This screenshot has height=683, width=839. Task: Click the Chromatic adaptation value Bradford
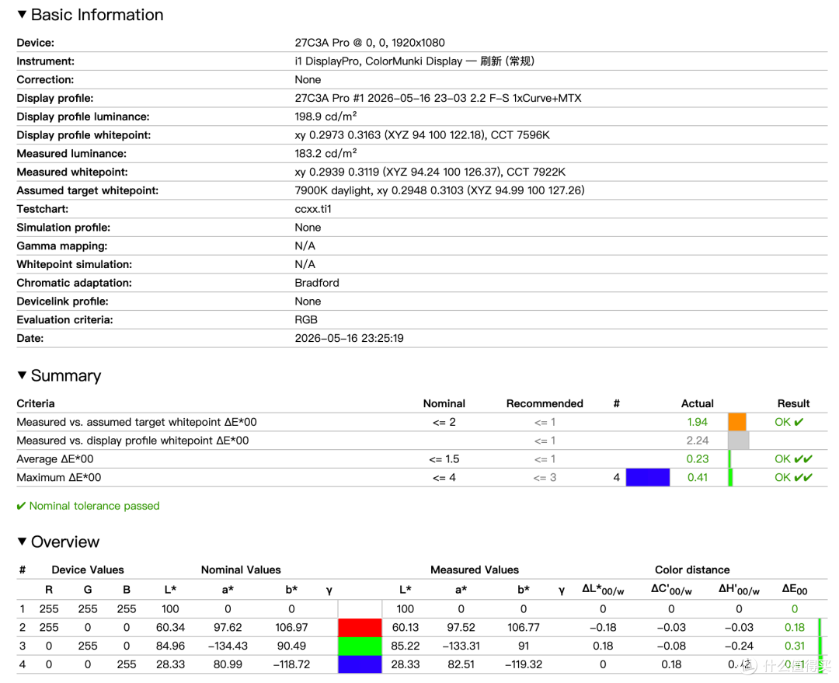tap(317, 283)
